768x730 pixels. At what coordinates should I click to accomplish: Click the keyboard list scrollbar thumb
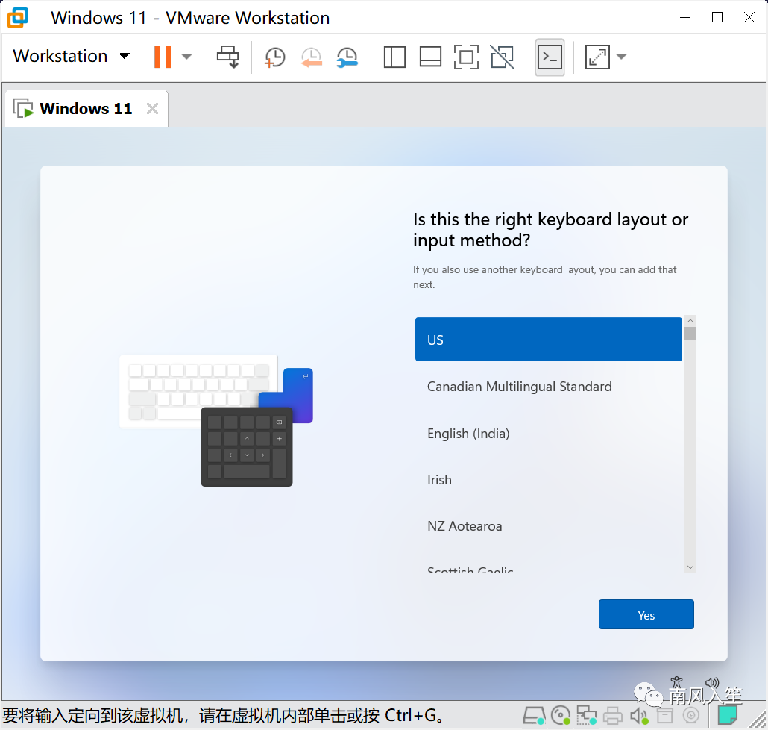click(690, 334)
